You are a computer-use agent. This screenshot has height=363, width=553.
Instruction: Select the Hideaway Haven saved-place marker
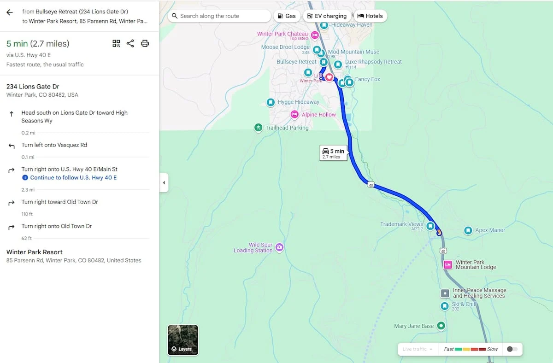pos(324,25)
